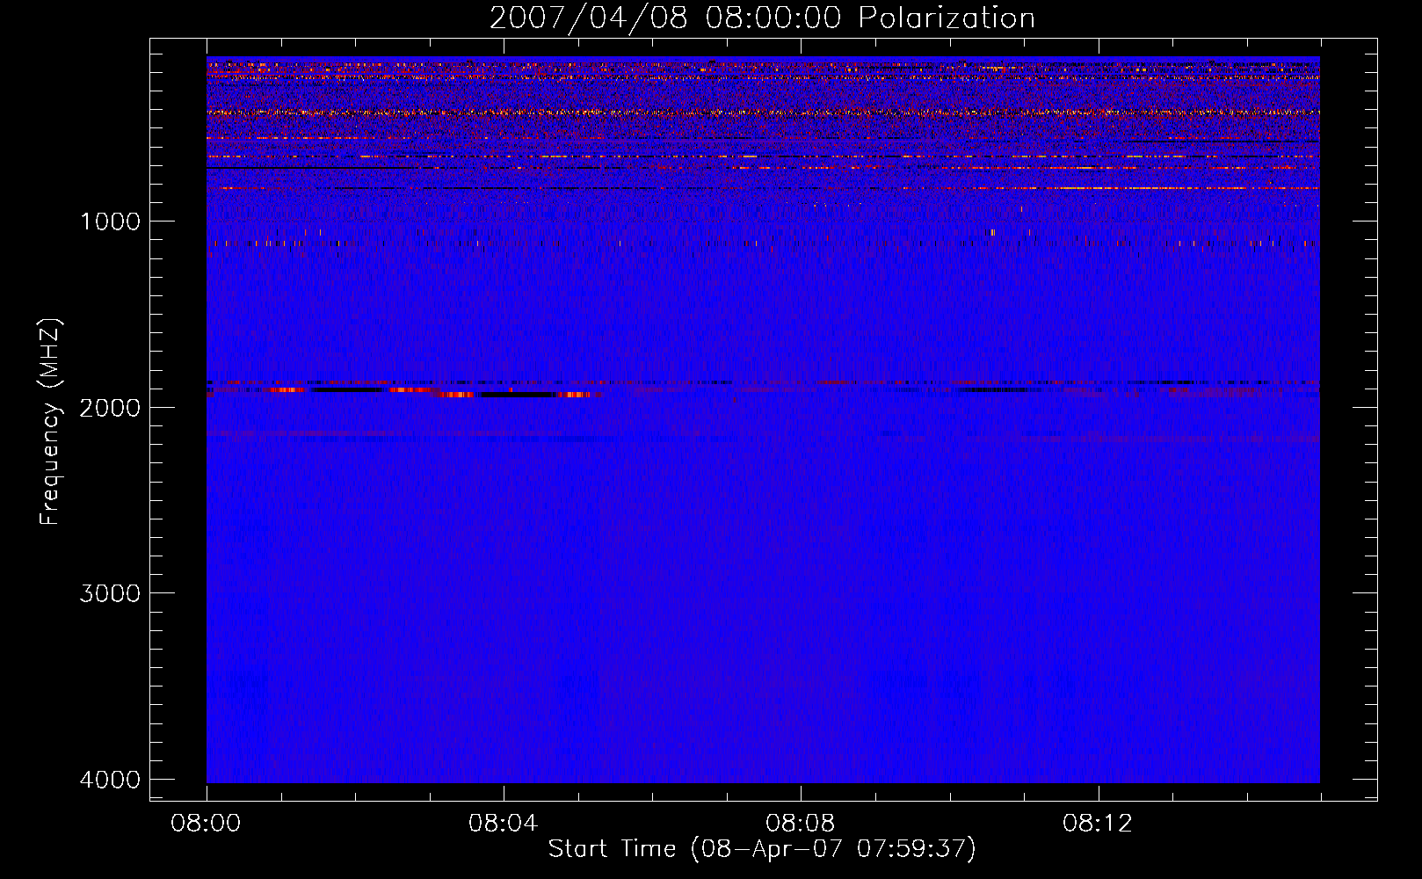The height and width of the screenshot is (879, 1422).
Task: Select the 'Frequency (MHZ)' axis label
Action: click(x=51, y=422)
